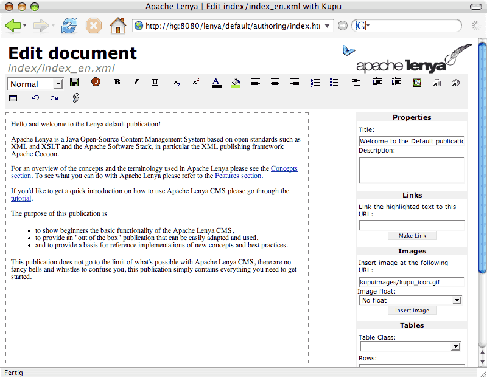This screenshot has width=487, height=378.
Task: Toggle italic formatting
Action: click(x=136, y=82)
